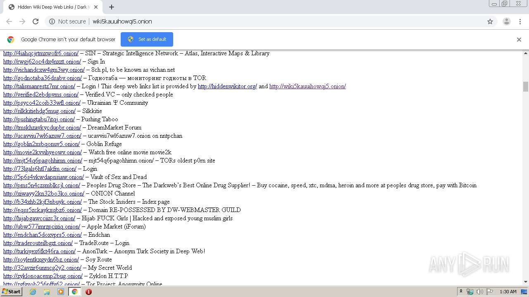Click Set as default button
The height and width of the screenshot is (297, 529).
pos(147,39)
